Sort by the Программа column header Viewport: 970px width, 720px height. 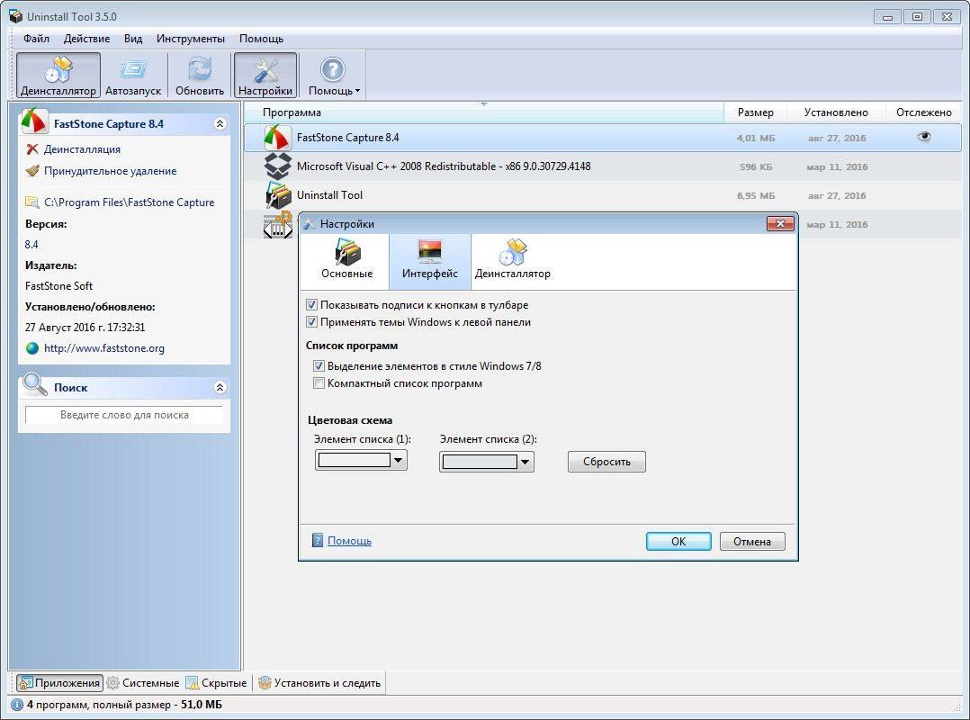point(484,112)
